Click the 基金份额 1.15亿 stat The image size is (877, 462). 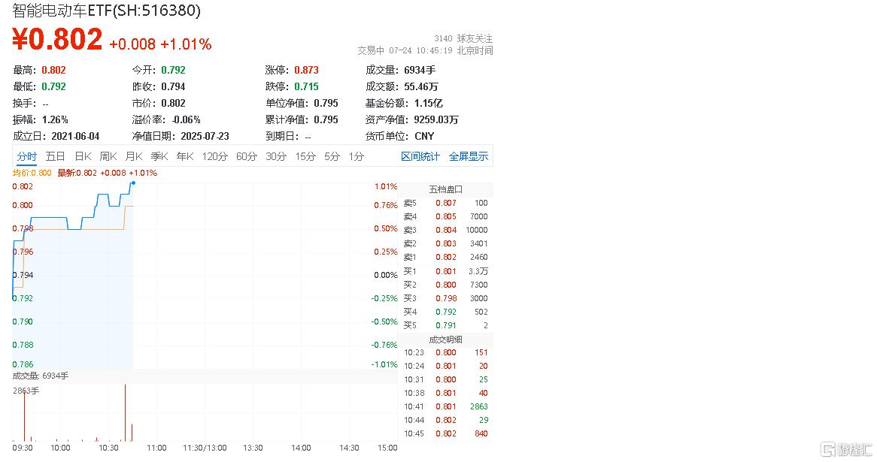[x=404, y=104]
